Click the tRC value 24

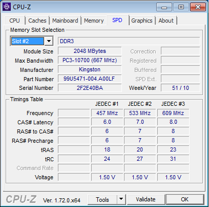(107, 159)
